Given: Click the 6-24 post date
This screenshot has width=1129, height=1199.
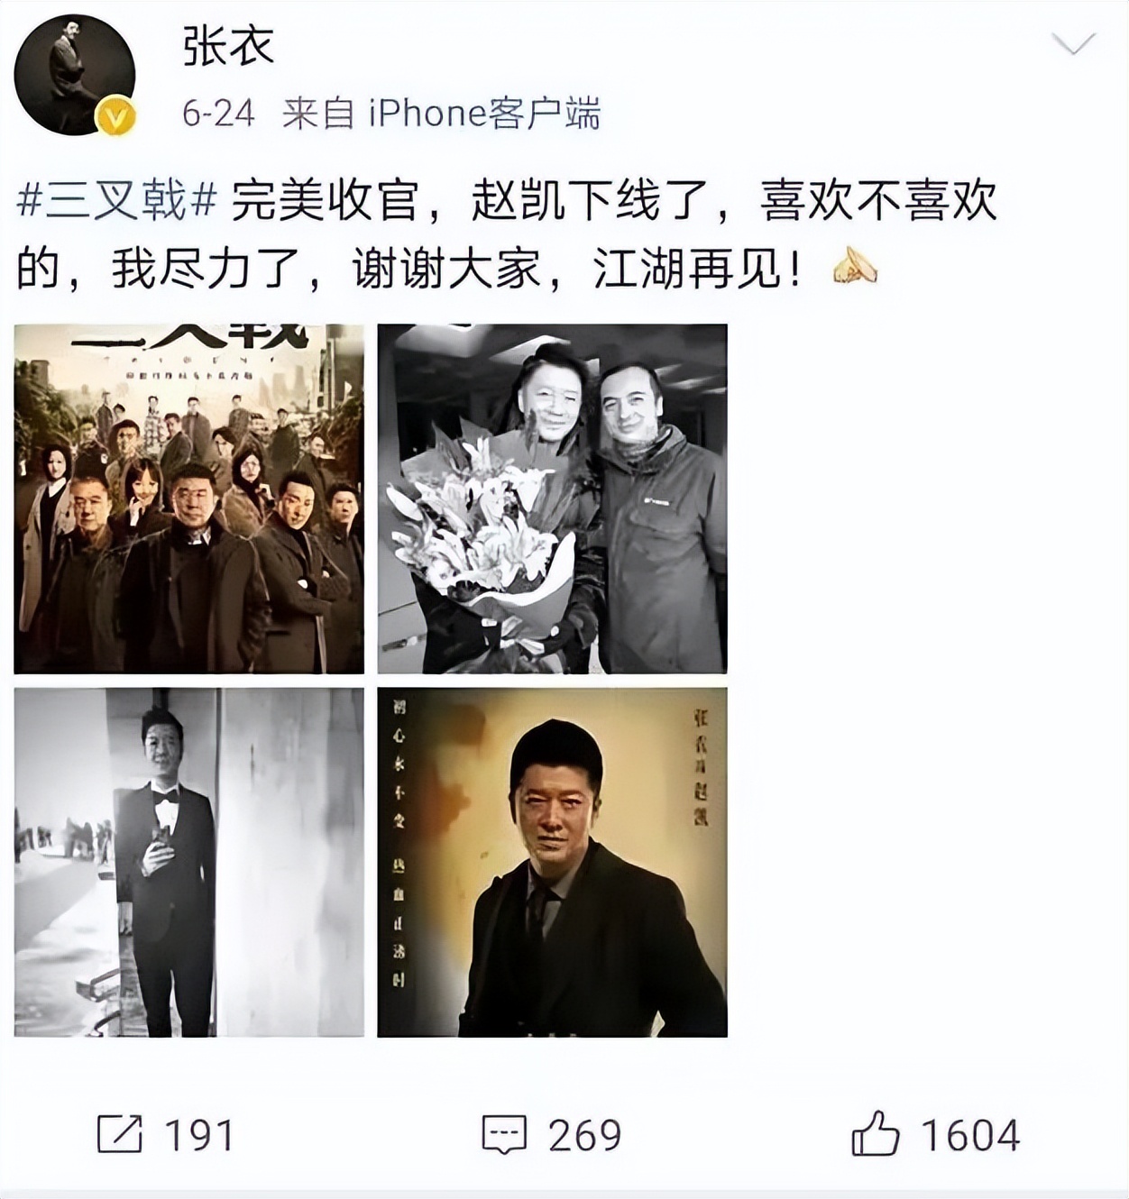Looking at the screenshot, I should pyautogui.click(x=218, y=114).
